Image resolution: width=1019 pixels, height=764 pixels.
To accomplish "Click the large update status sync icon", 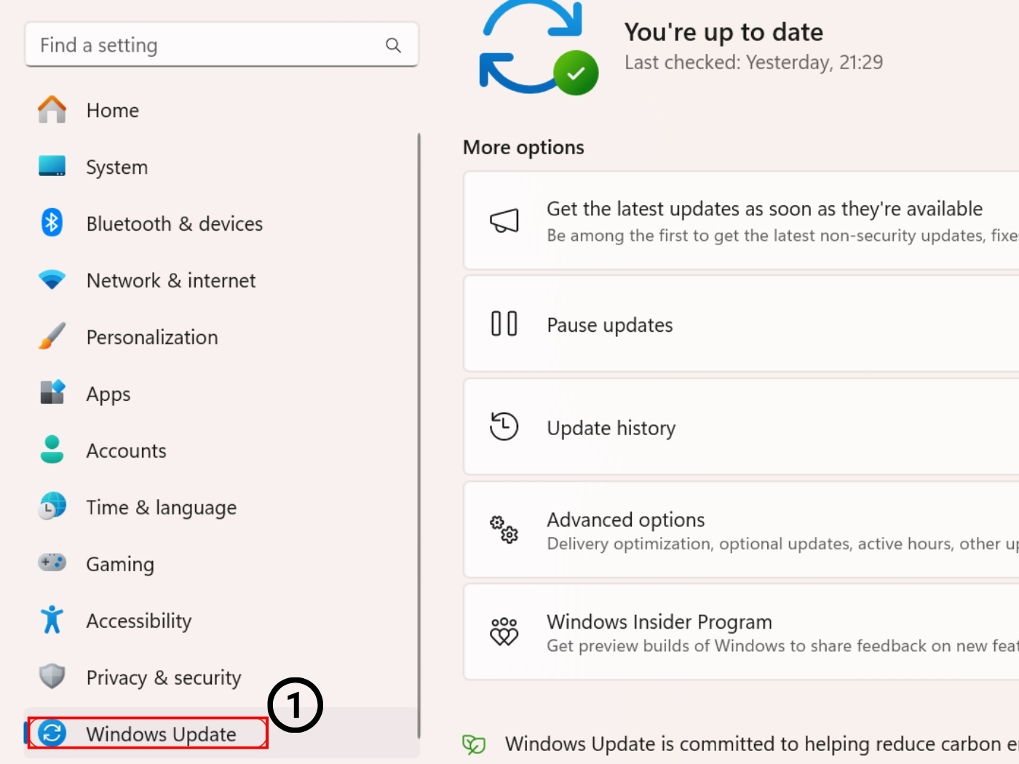I will (539, 48).
